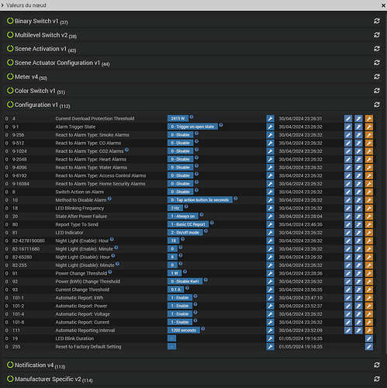Click pencil icon in LED Blink Duration row
Image resolution: width=387 pixels, height=388 pixels.
pos(369,338)
